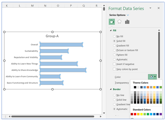Choose Gradient fill radio button
166x121 pixels.
tap(115, 46)
